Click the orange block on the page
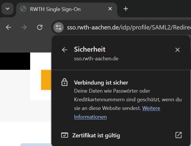Screen dimensions: 191x146 point(46,80)
